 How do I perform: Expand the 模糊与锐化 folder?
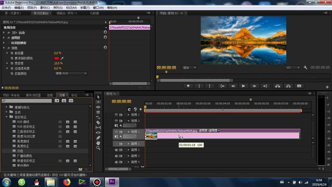[6, 107]
